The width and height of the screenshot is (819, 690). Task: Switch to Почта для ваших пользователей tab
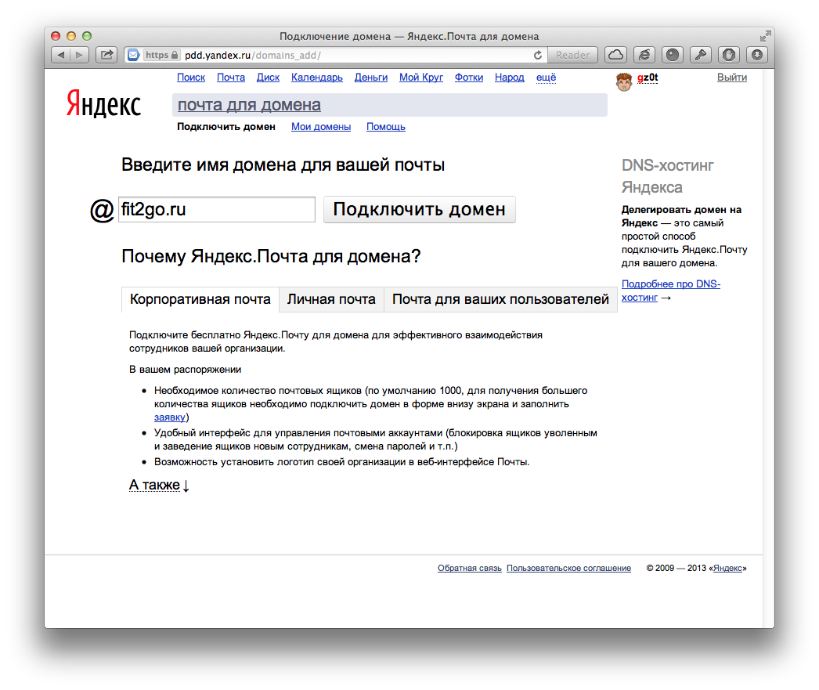click(x=500, y=299)
